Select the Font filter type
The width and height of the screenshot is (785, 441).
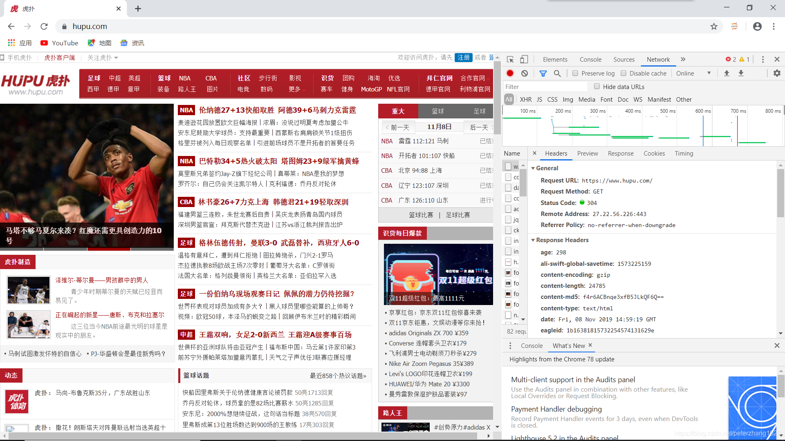pos(606,100)
